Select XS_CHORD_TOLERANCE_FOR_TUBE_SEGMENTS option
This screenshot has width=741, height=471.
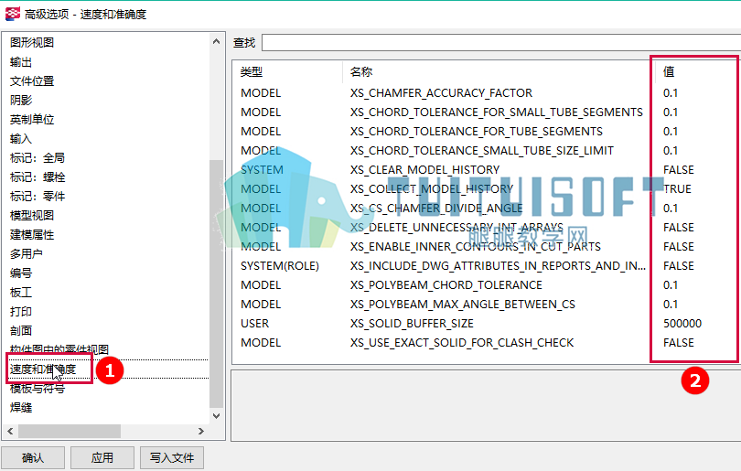477,132
